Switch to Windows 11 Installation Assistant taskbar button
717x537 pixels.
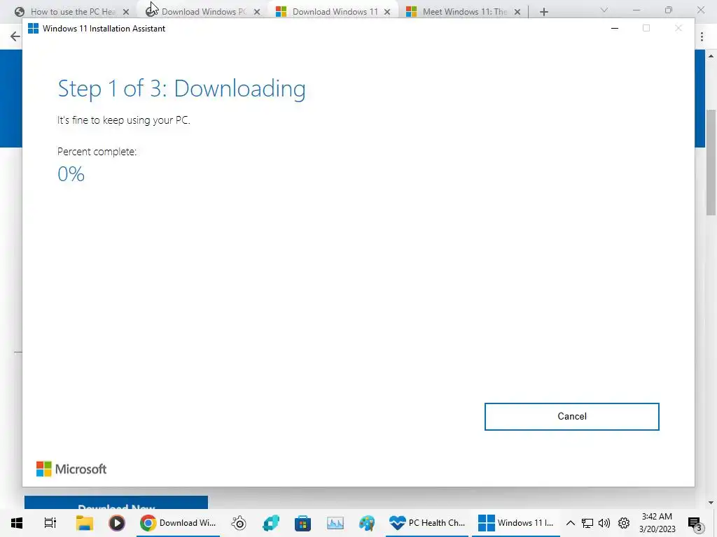coord(516,523)
